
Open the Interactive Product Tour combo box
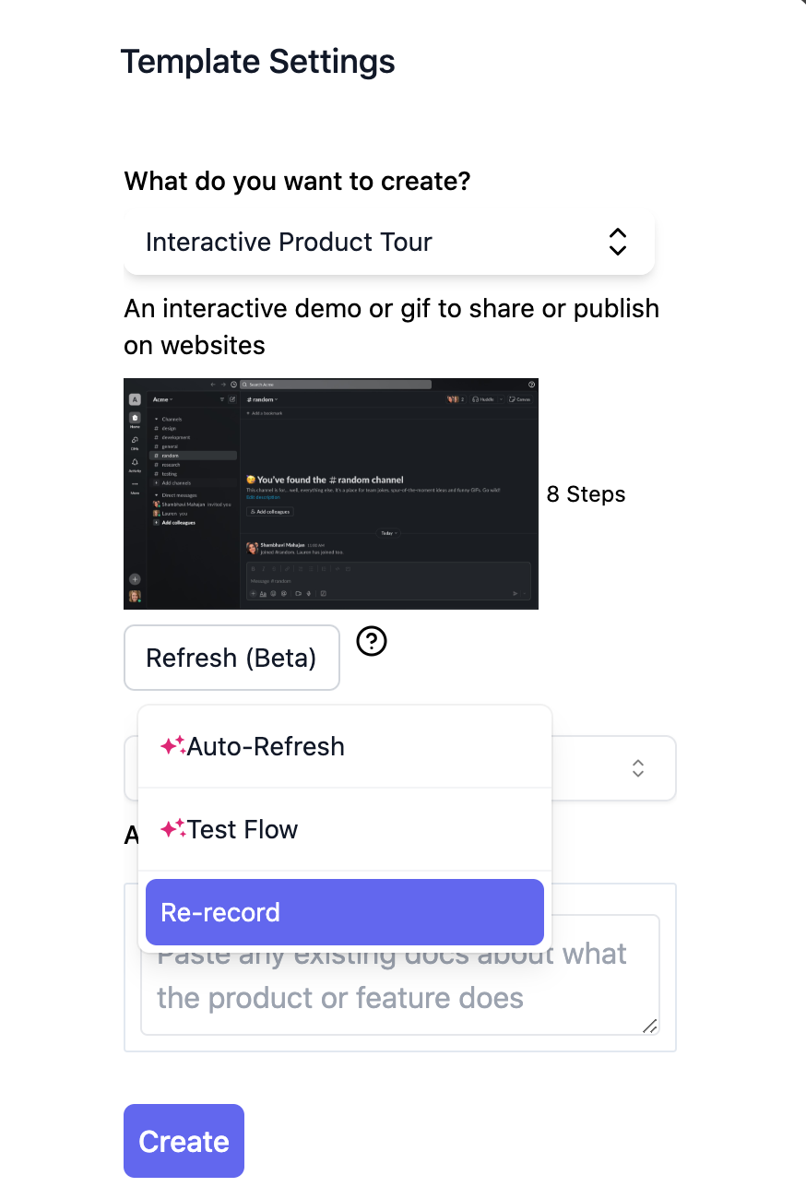[389, 243]
